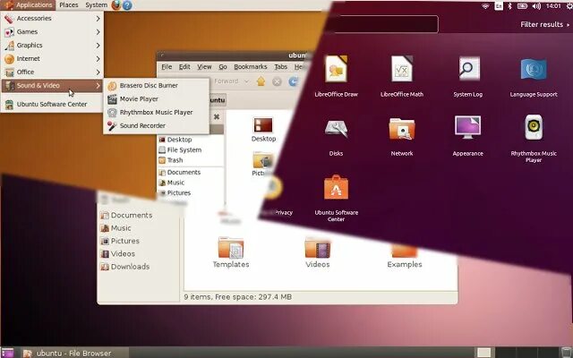Viewport: 573px width, 358px height.
Task: Expand Filter results in the Dash
Action: point(545,24)
